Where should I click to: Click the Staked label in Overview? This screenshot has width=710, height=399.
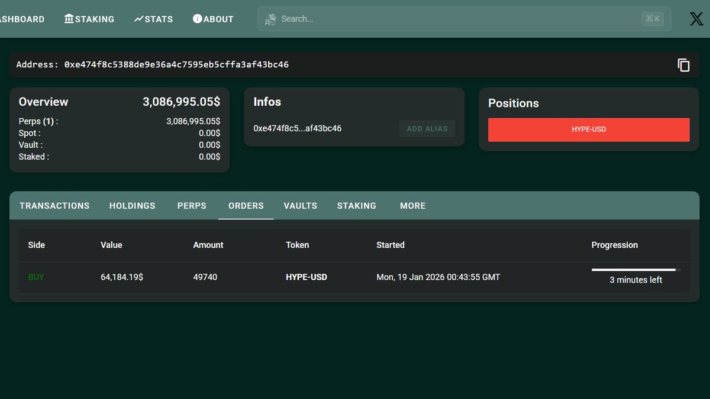pyautogui.click(x=34, y=157)
